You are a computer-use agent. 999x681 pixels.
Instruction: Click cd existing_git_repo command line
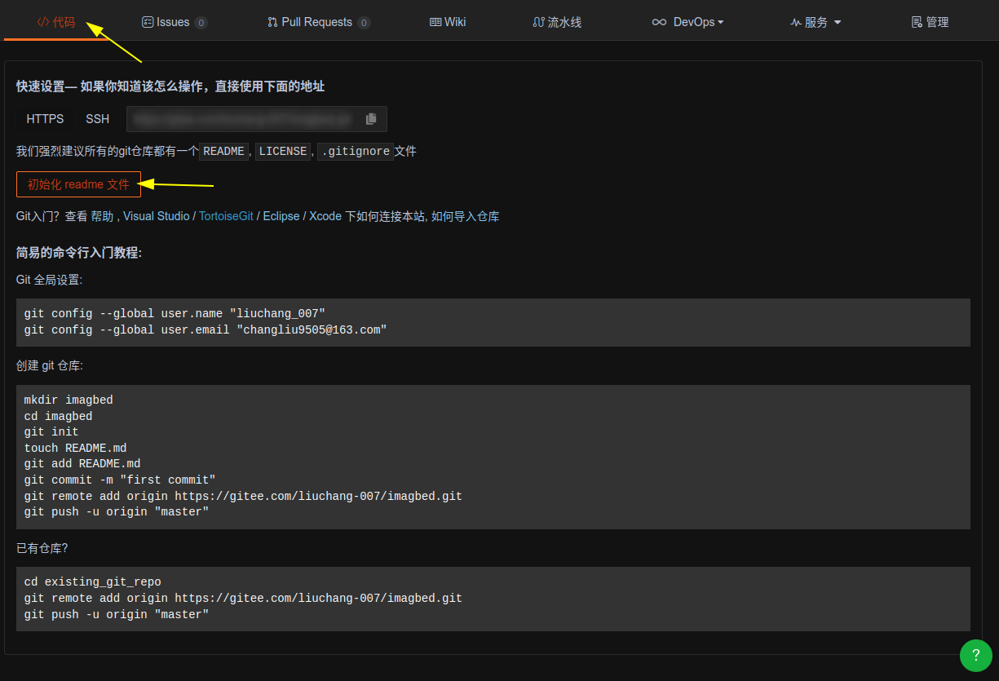pos(93,582)
